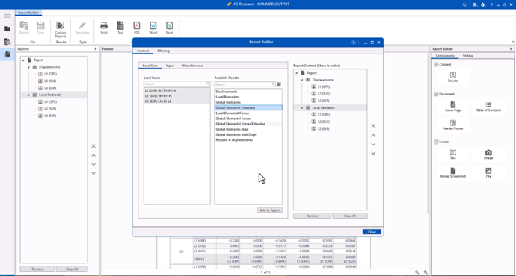The width and height of the screenshot is (516, 276).
Task: Select Global Restraints Extended result
Action: [x=248, y=107]
